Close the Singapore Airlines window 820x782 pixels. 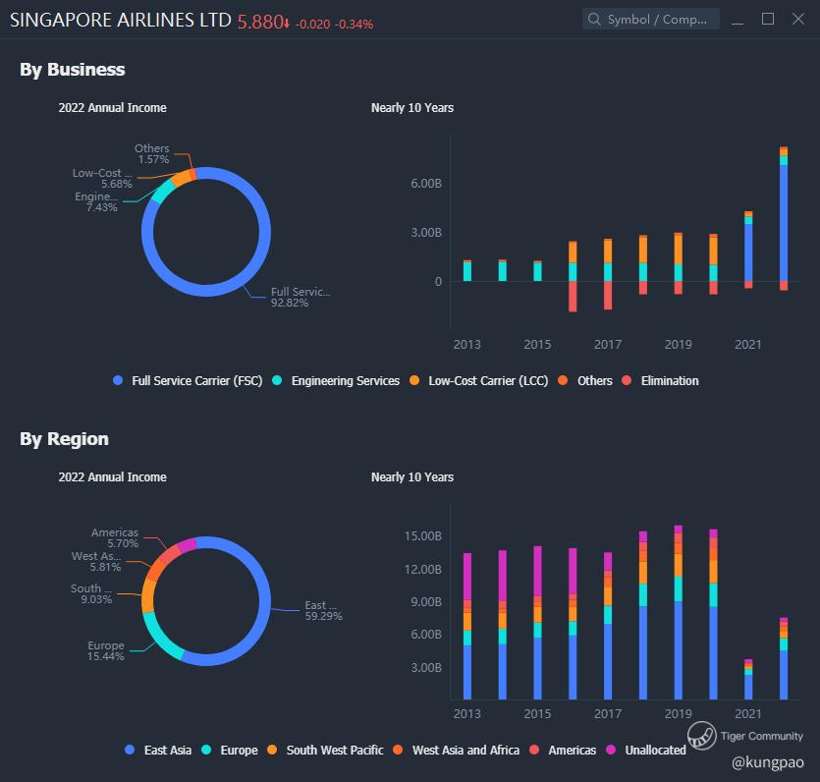click(x=798, y=20)
